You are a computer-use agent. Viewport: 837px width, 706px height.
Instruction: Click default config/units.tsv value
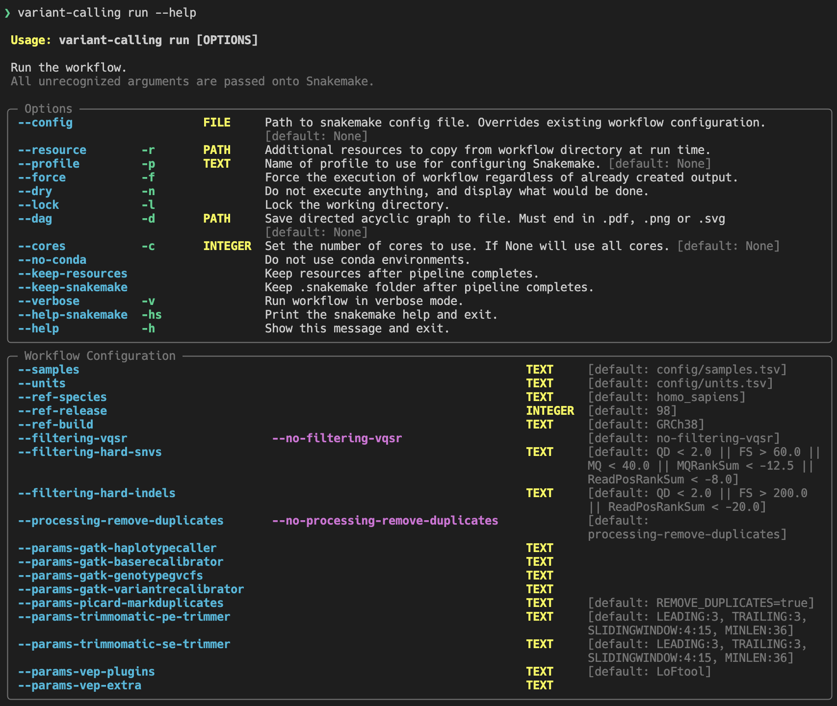tap(680, 383)
